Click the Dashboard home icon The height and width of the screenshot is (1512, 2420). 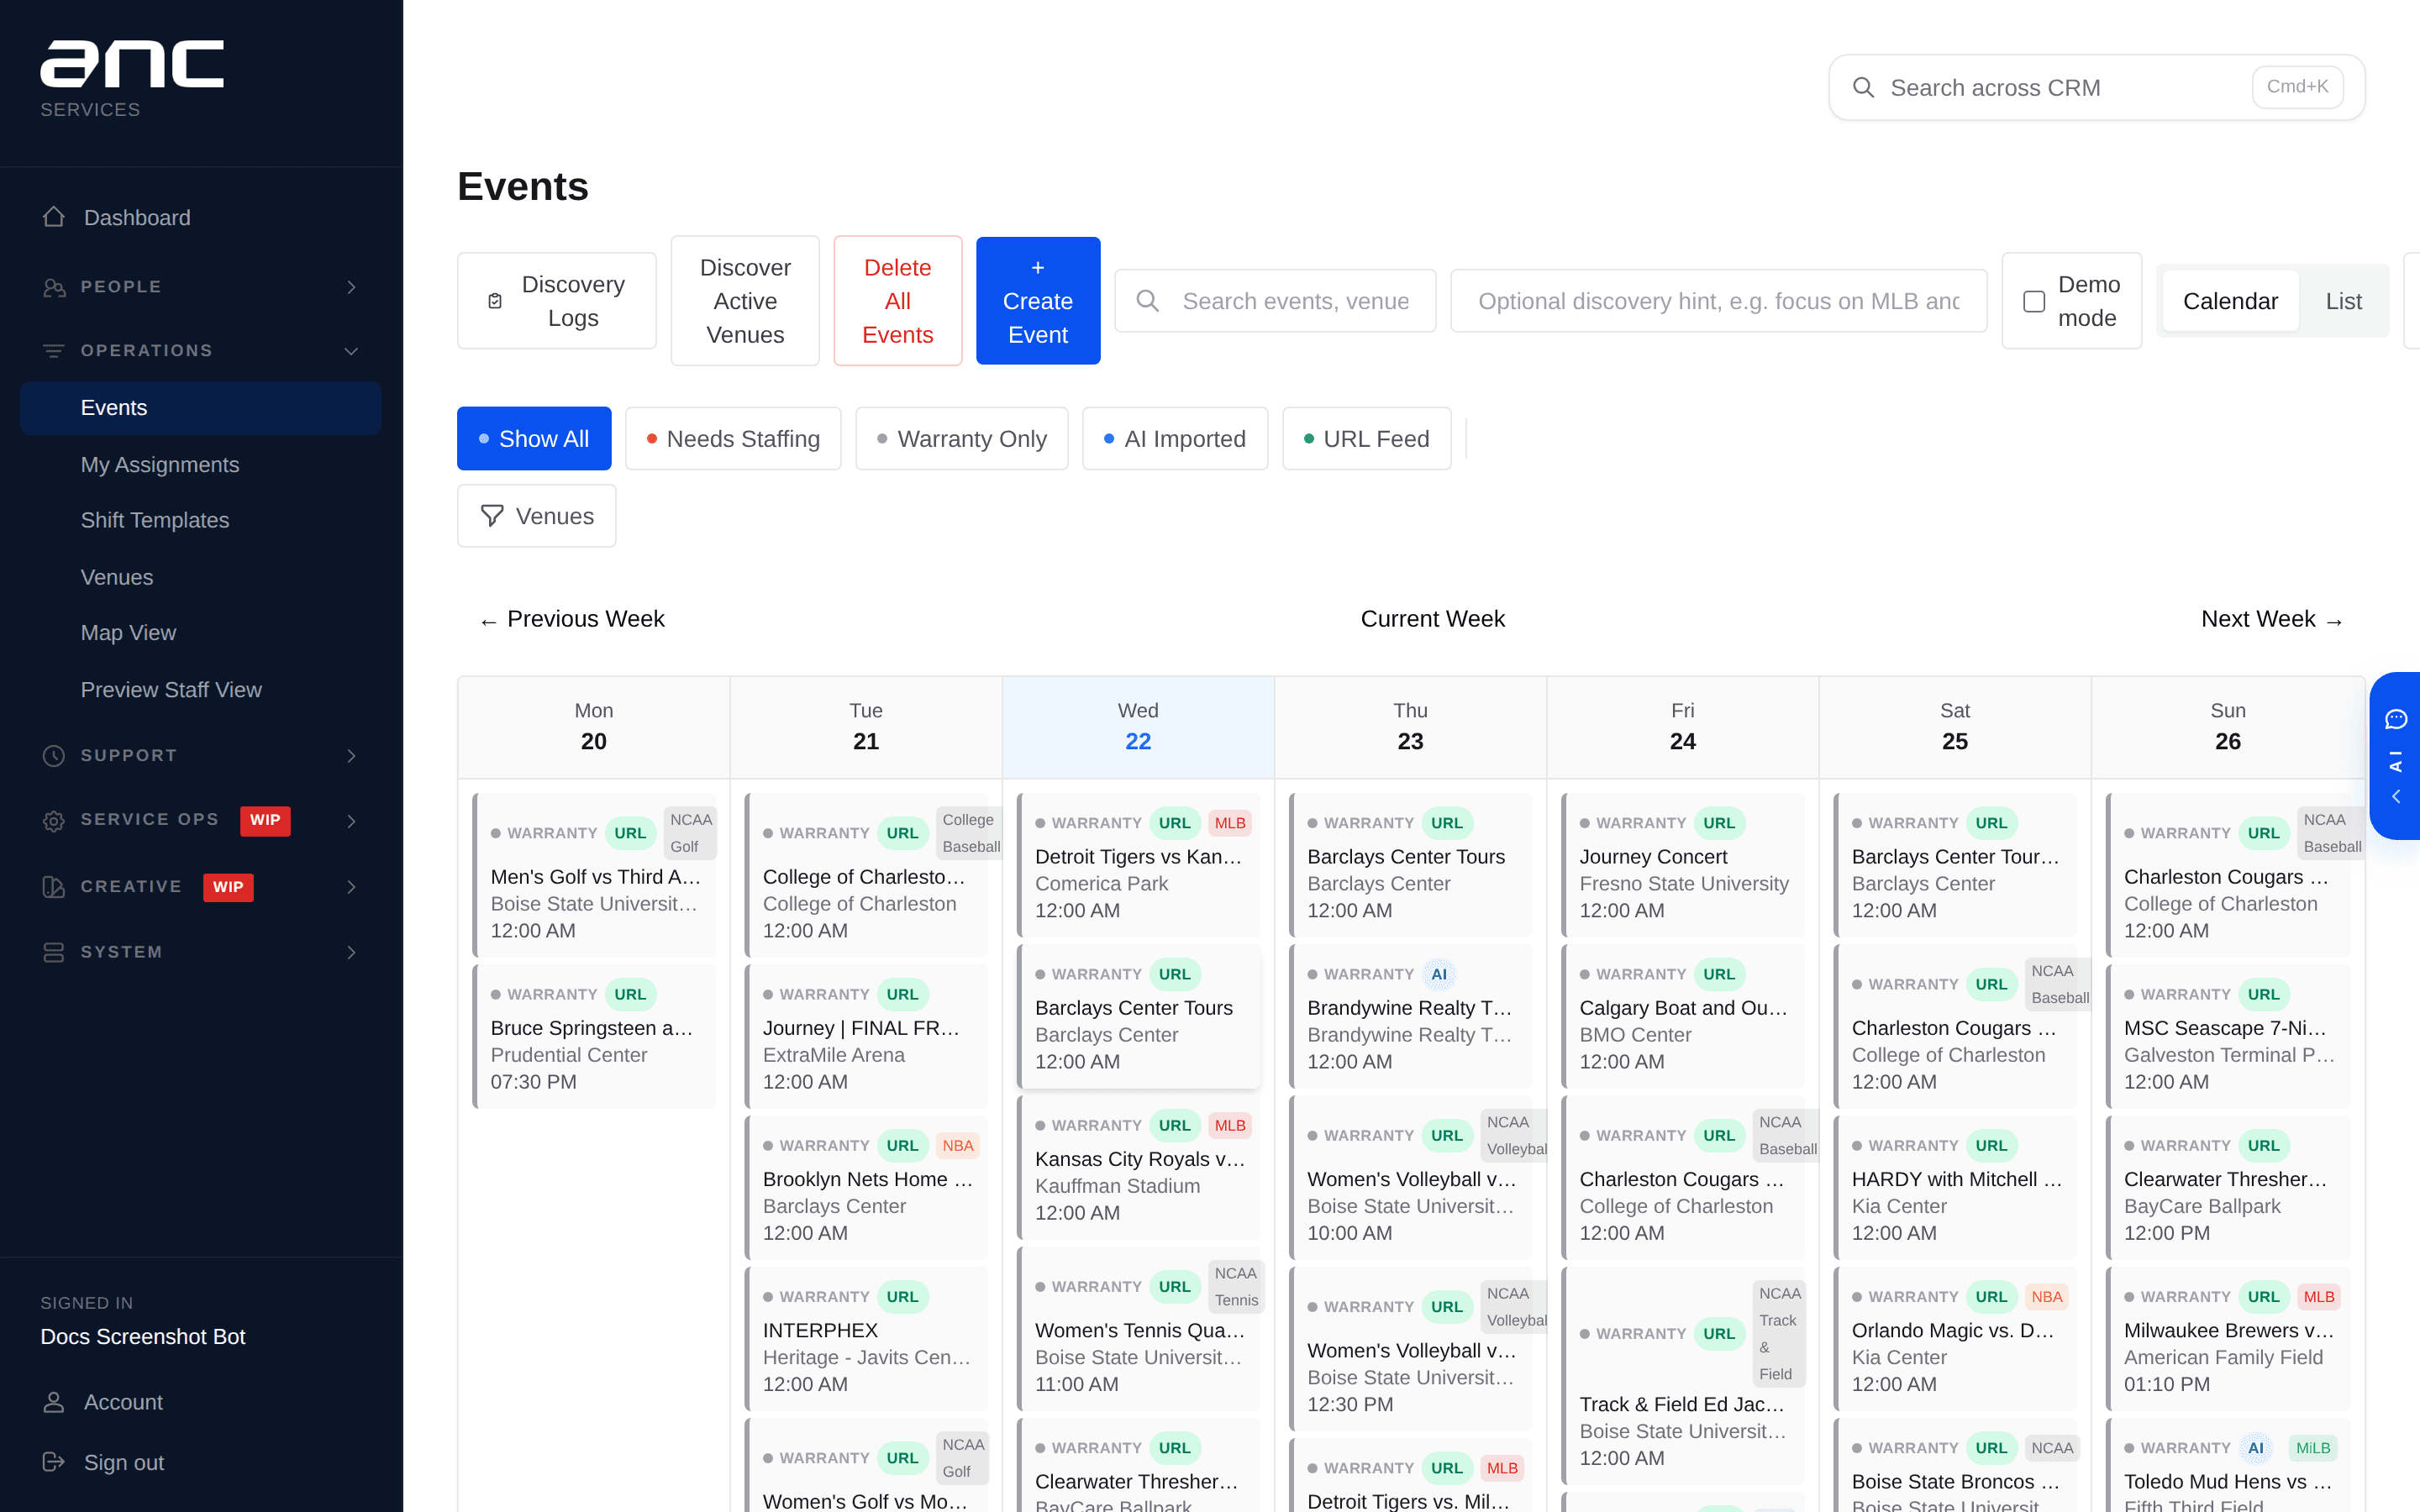click(54, 217)
